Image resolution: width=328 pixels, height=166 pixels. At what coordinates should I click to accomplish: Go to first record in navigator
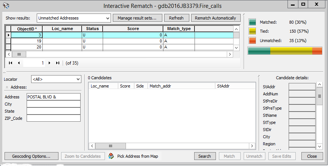tap(10, 63)
